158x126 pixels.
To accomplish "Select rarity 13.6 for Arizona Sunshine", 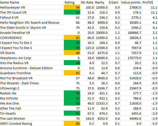I will pyautogui.click(x=101, y=68).
